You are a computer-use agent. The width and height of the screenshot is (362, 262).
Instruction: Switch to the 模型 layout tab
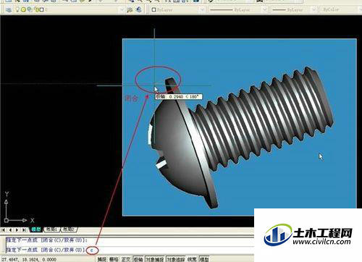36,229
